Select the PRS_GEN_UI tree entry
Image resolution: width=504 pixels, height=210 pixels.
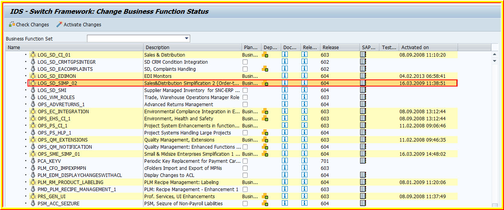pyautogui.click(x=52, y=197)
